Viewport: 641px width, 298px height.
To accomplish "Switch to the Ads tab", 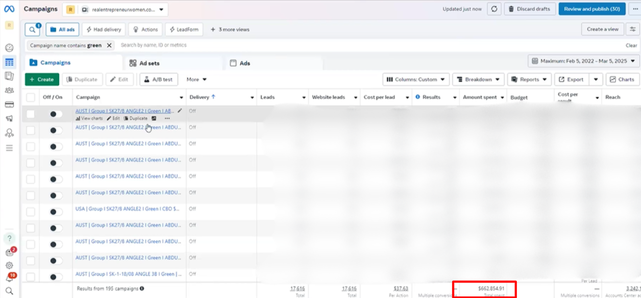I will [245, 63].
